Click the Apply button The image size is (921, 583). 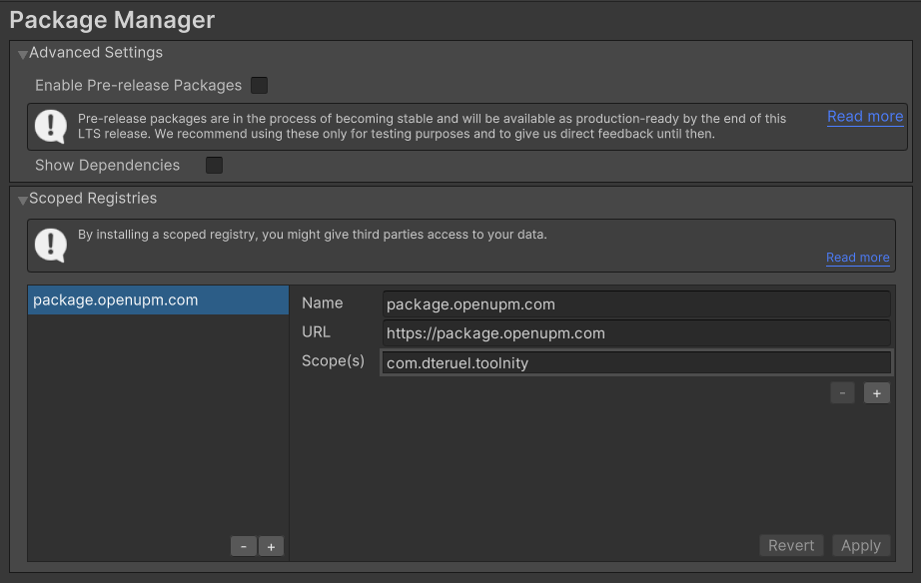pyautogui.click(x=861, y=545)
